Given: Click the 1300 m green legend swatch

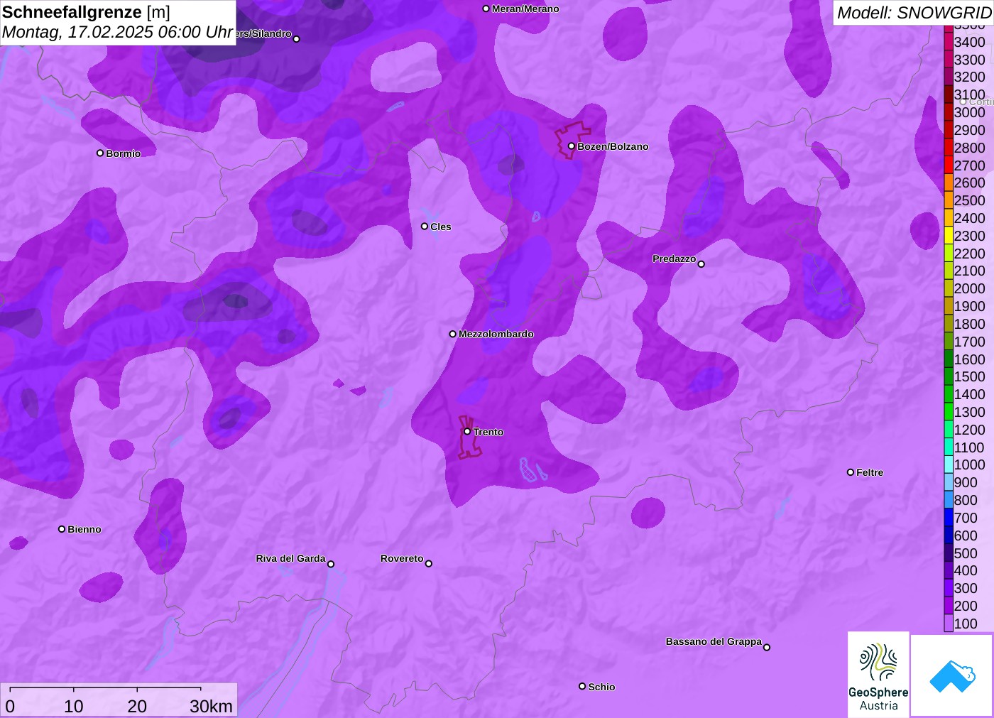Looking at the screenshot, I should pos(949,412).
